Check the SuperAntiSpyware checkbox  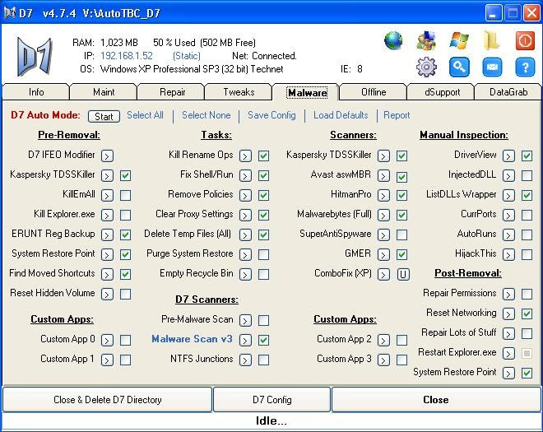coord(401,235)
